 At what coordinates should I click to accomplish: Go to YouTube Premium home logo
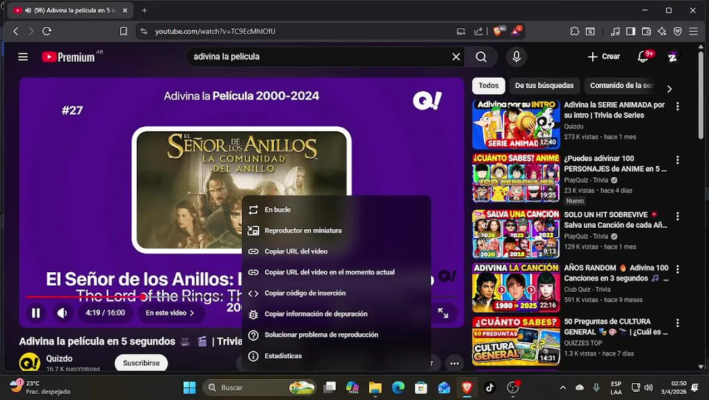pyautogui.click(x=68, y=57)
